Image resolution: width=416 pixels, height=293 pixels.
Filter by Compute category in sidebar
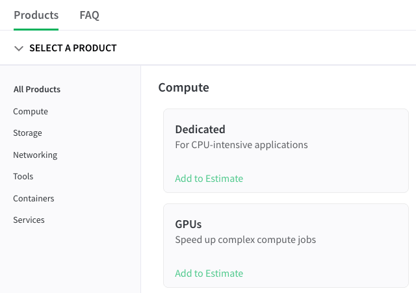(31, 112)
